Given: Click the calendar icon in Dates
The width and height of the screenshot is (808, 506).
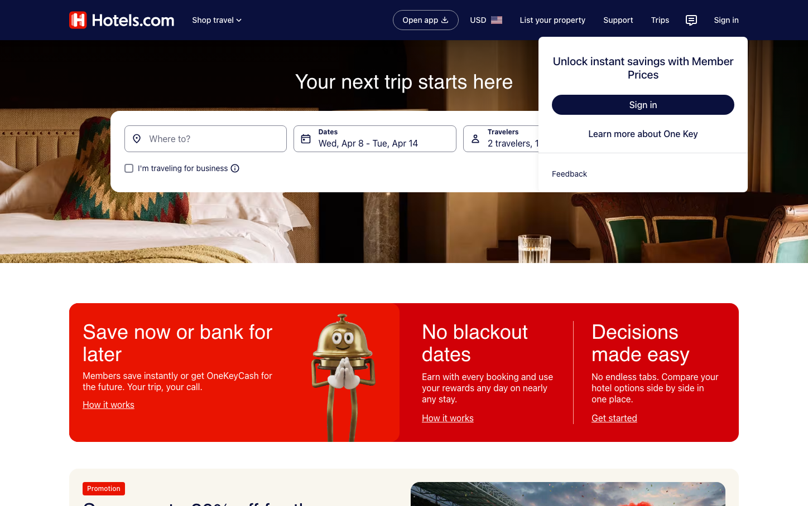Looking at the screenshot, I should (306, 139).
